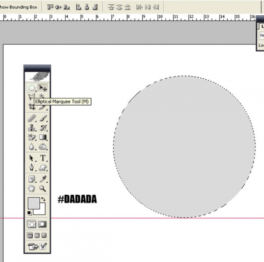Click the horizontal ruler at mark 8
Image resolution: width=264 pixels, height=262 pixels.
(128, 17)
